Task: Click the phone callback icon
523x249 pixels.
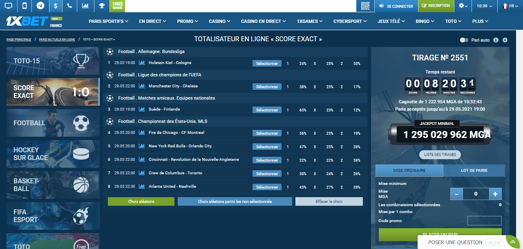Action: pos(70,6)
